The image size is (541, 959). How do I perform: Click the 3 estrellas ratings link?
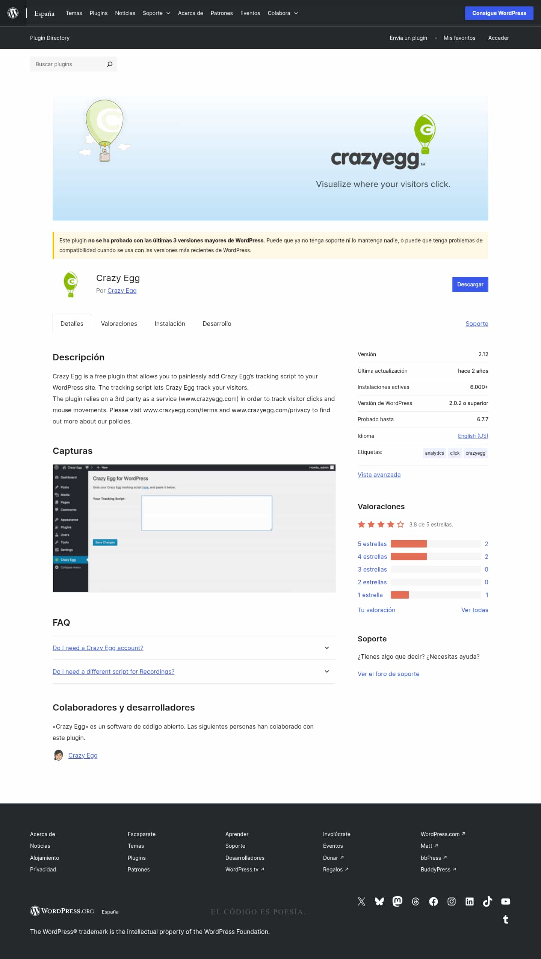372,569
